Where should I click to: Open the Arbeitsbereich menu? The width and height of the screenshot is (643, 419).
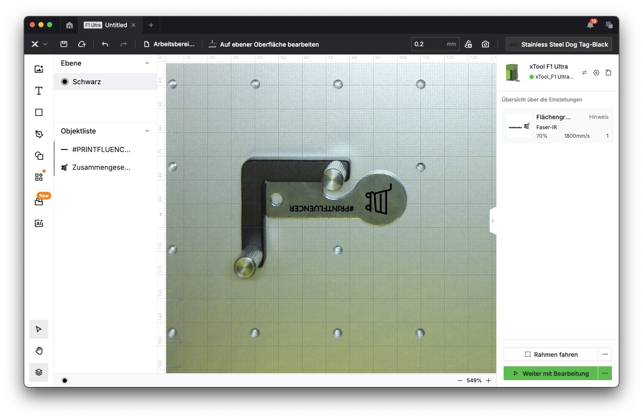[169, 44]
